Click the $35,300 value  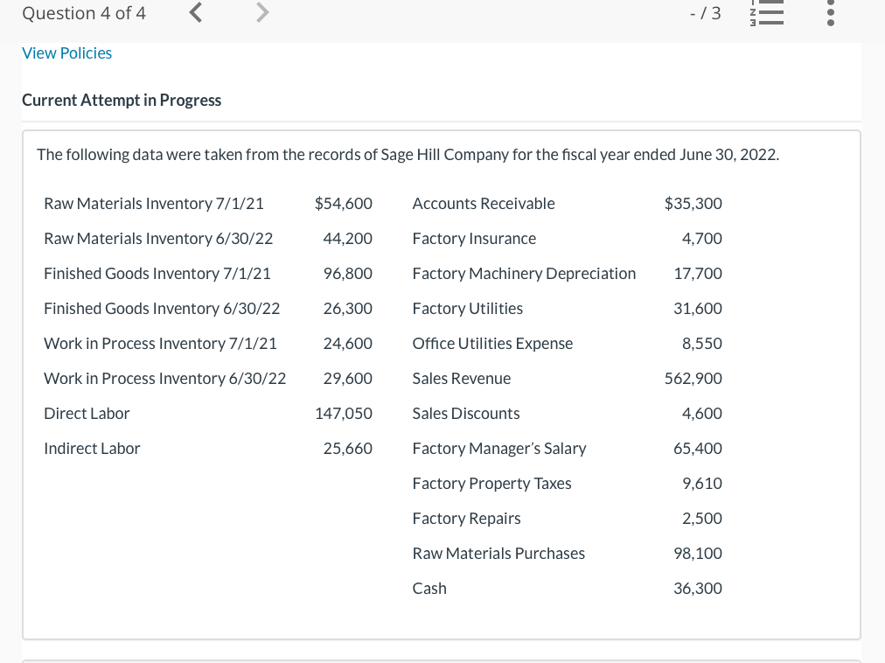[x=693, y=203]
